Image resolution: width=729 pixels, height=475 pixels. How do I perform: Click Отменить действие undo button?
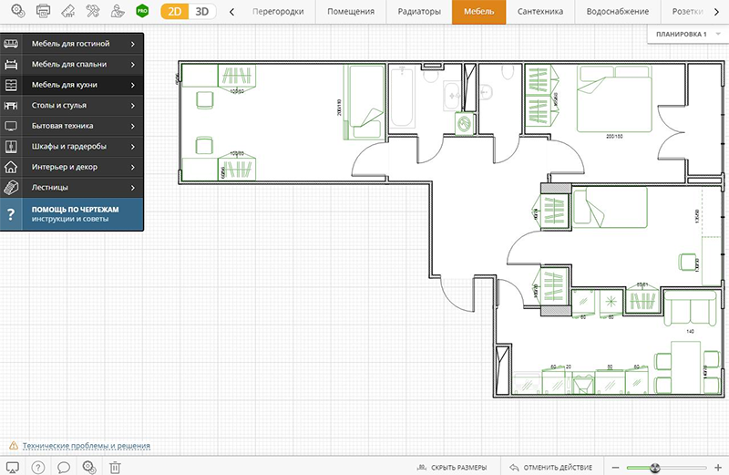[552, 467]
